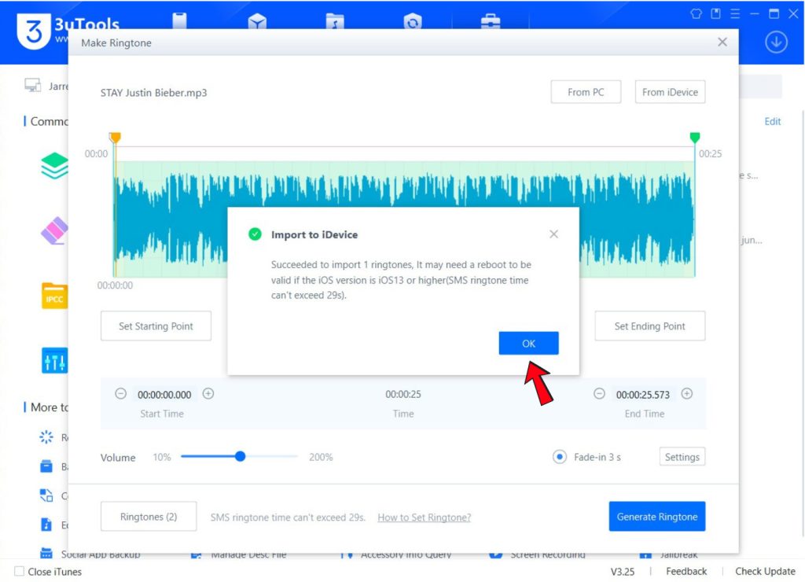
Task: Open the downloads arrow icon in header
Action: coord(776,42)
